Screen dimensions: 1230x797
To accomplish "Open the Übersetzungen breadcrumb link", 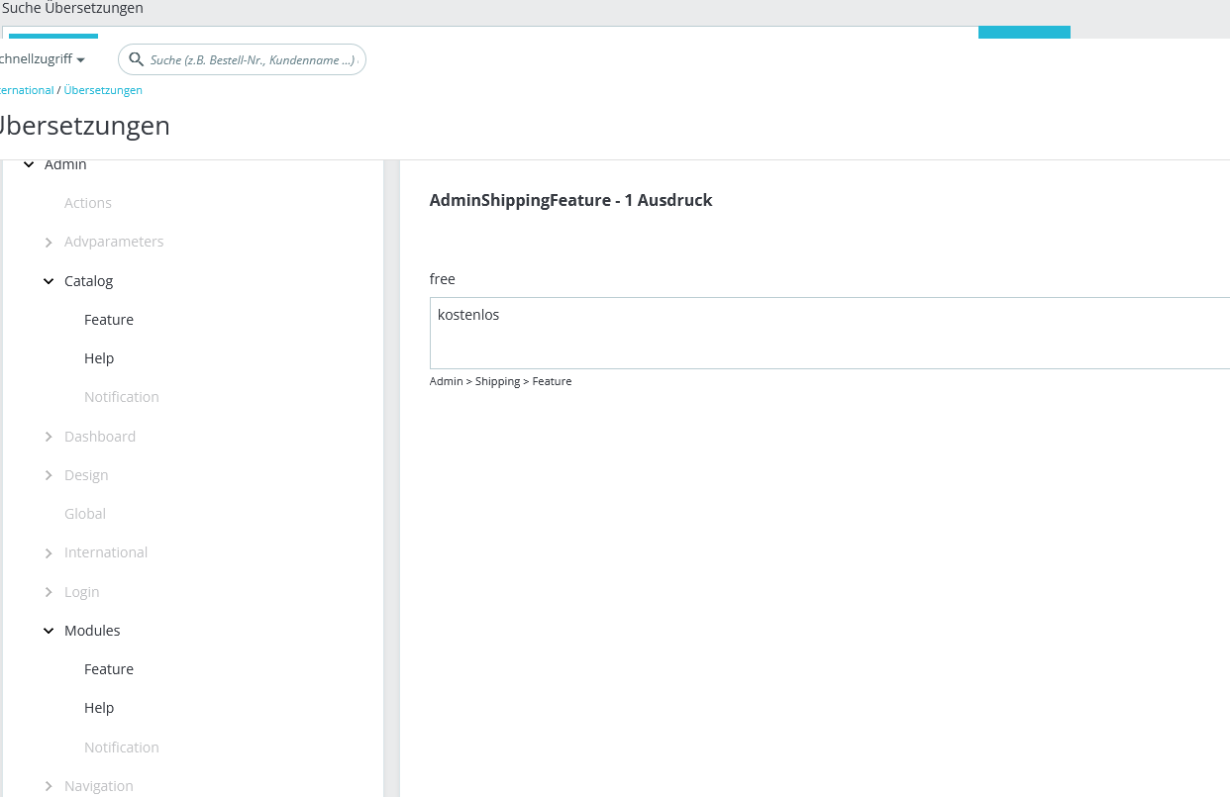I will [x=103, y=90].
